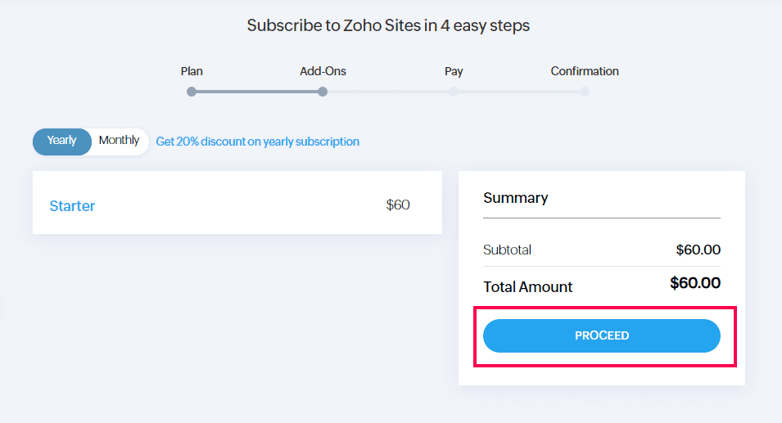Click the Plan step circle marker

click(x=192, y=92)
